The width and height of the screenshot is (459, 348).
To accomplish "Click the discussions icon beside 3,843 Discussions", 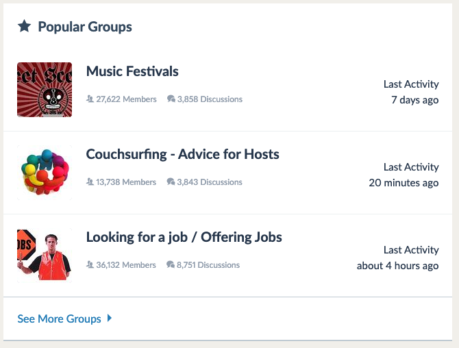I will coord(171,182).
